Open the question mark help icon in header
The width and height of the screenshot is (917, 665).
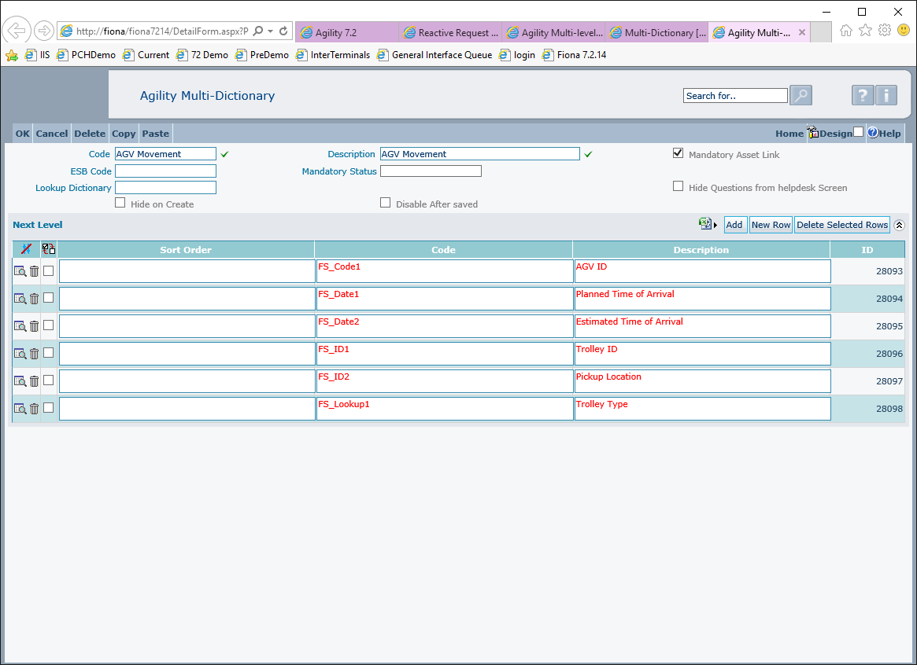863,96
